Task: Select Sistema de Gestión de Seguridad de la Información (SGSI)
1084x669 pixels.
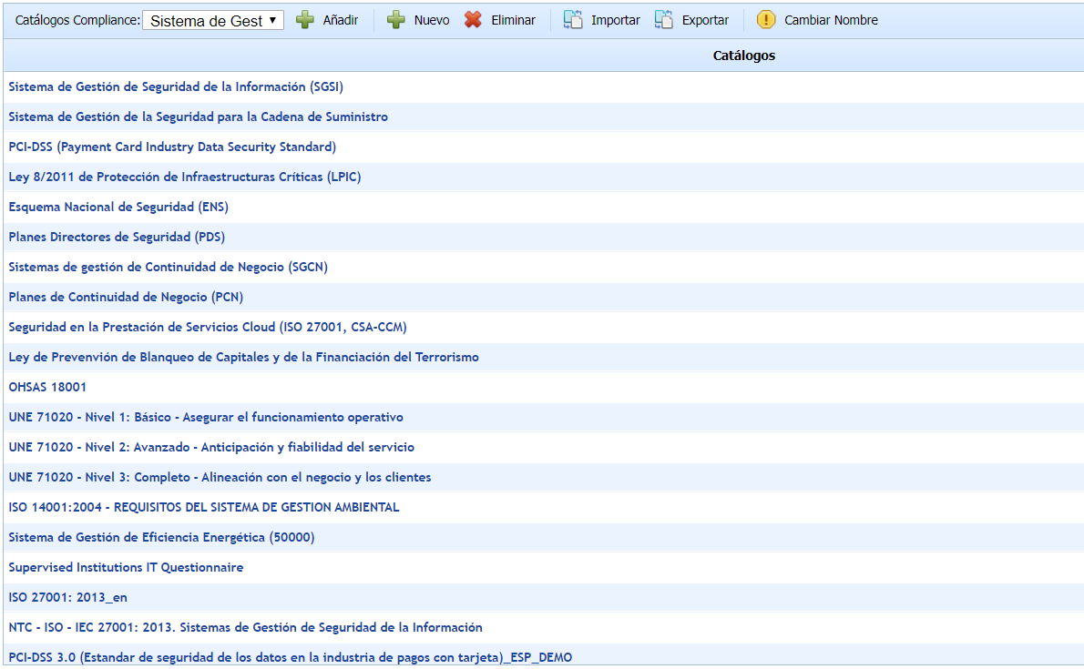Action: tap(176, 87)
